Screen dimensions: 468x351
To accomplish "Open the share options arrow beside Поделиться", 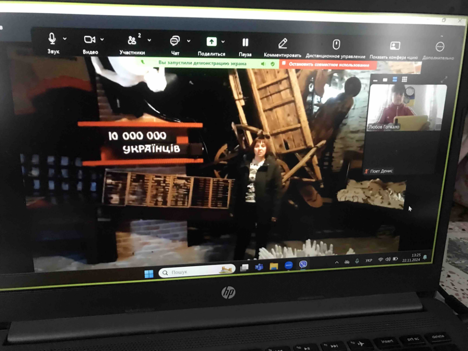I will click(223, 42).
